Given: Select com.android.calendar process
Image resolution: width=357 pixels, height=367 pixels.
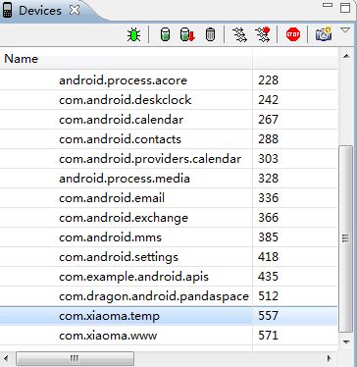Looking at the screenshot, I should click(121, 120).
